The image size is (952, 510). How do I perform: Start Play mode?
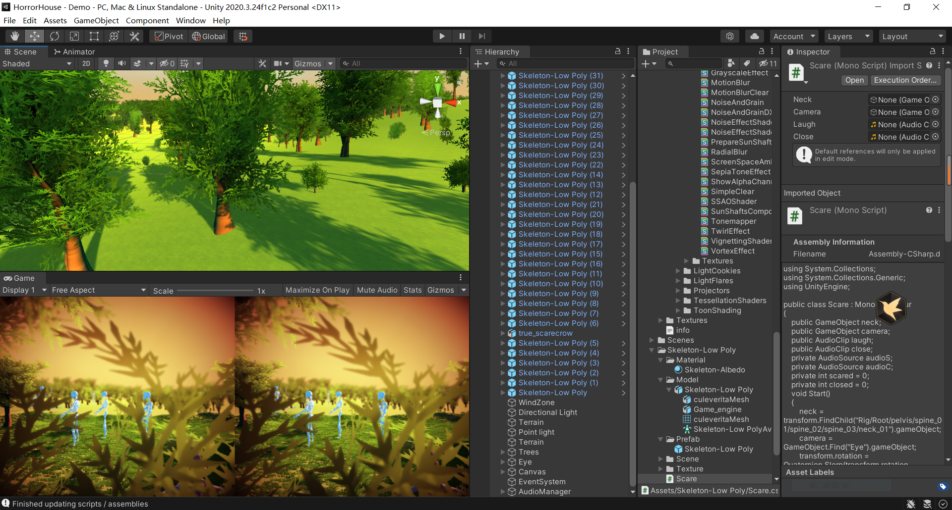pos(442,36)
